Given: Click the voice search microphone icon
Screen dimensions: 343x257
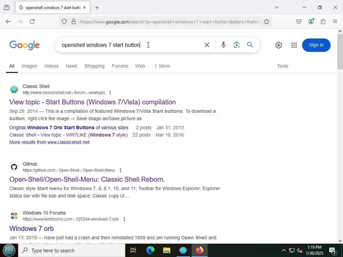Looking at the screenshot, I should tap(223, 45).
